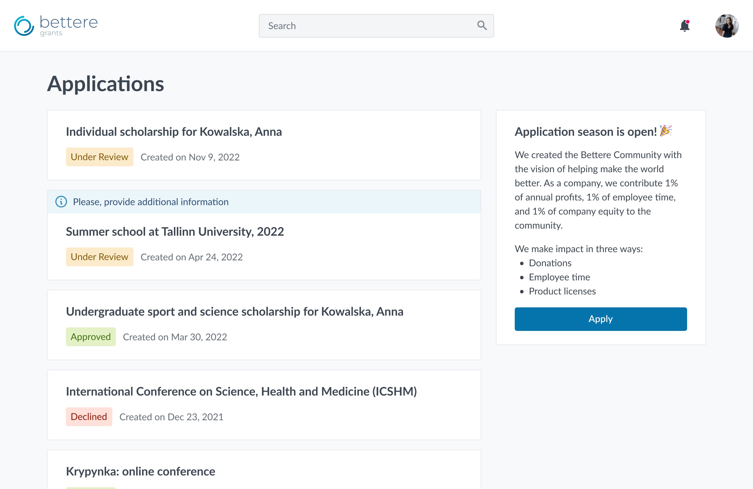Click the info icon in additional information banner

pos(61,202)
